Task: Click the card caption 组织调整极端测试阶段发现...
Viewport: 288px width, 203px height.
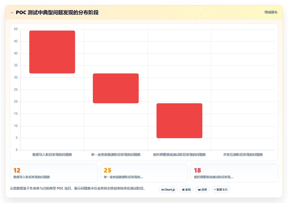Action: pyautogui.click(x=214, y=177)
